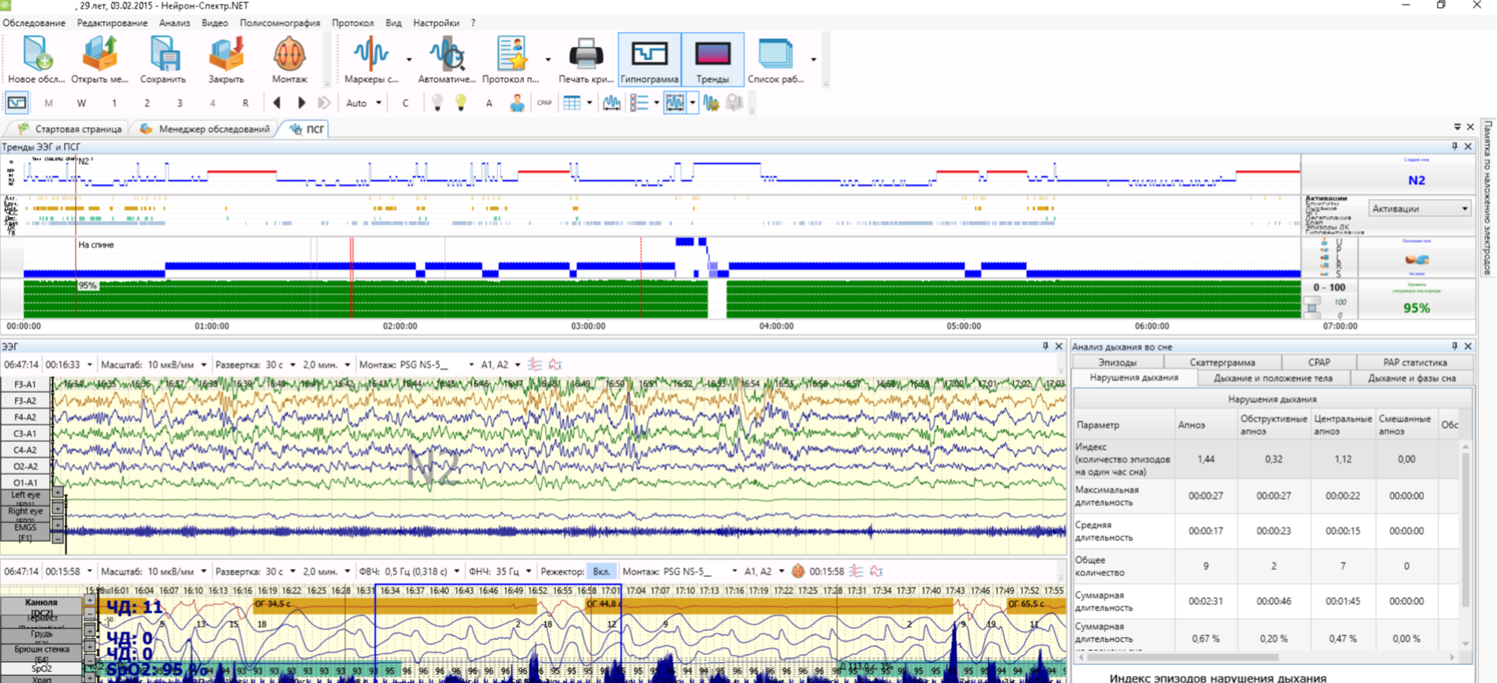Click the patient person icon

click(x=517, y=103)
